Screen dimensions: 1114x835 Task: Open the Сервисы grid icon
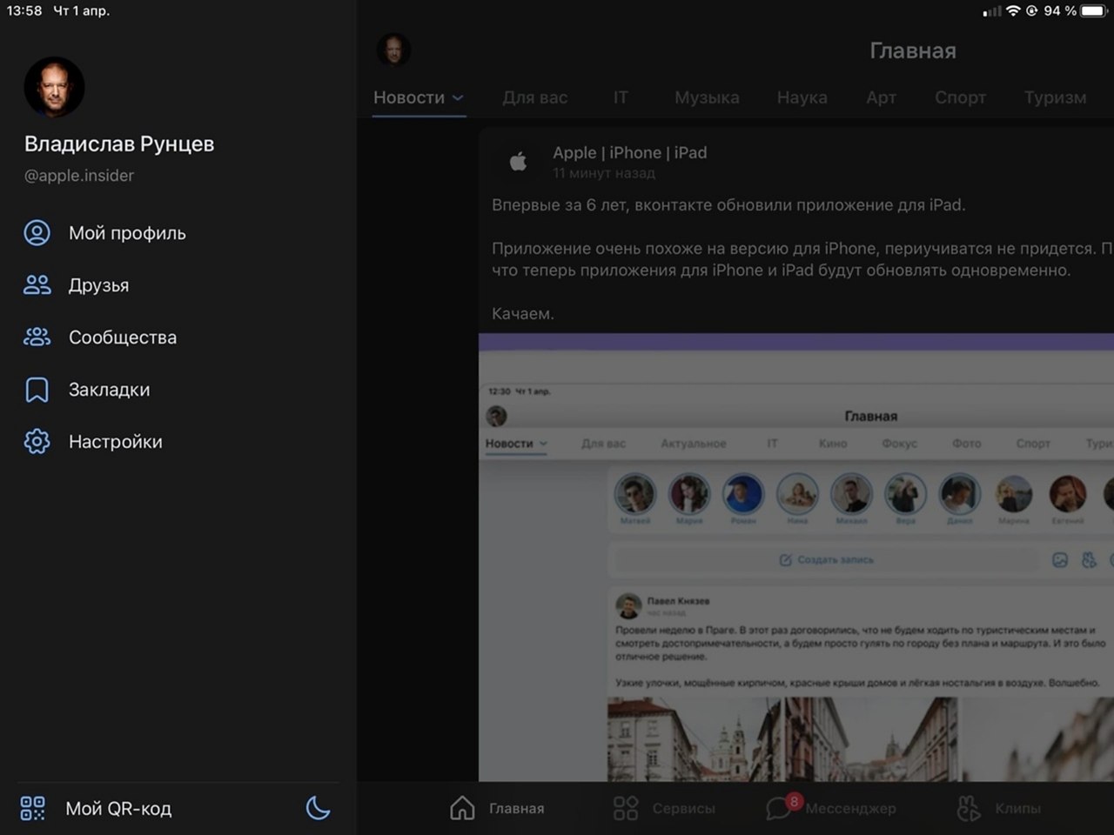626,808
